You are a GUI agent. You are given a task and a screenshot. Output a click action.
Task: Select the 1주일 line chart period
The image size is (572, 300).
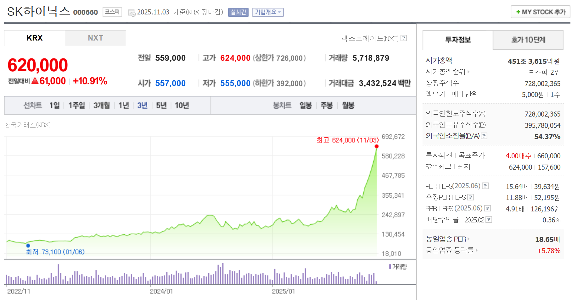(77, 106)
